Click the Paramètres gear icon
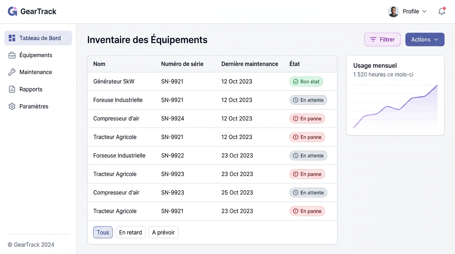455x254 pixels. tap(12, 106)
